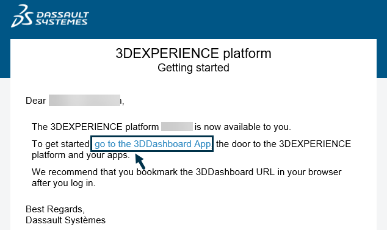Viewport: 387px width, 230px height.
Task: Open the 'go to the 3DDashboard App' link
Action: pos(153,144)
